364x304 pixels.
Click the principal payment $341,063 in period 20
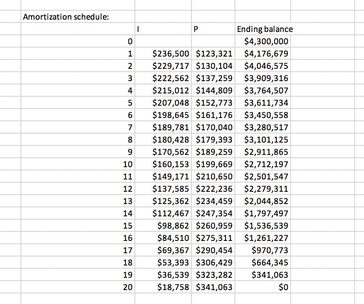point(214,287)
